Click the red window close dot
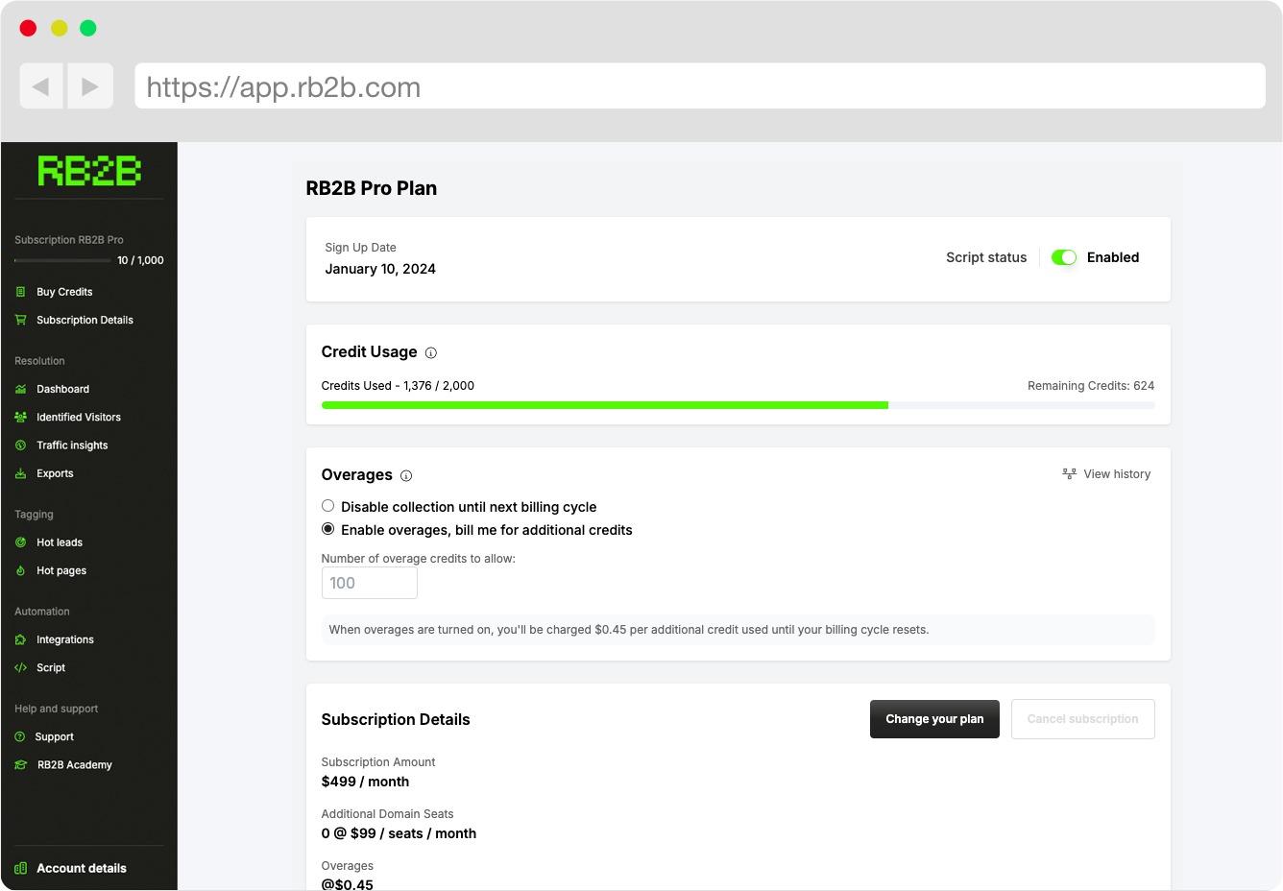The height and width of the screenshot is (891, 1283). 28,28
